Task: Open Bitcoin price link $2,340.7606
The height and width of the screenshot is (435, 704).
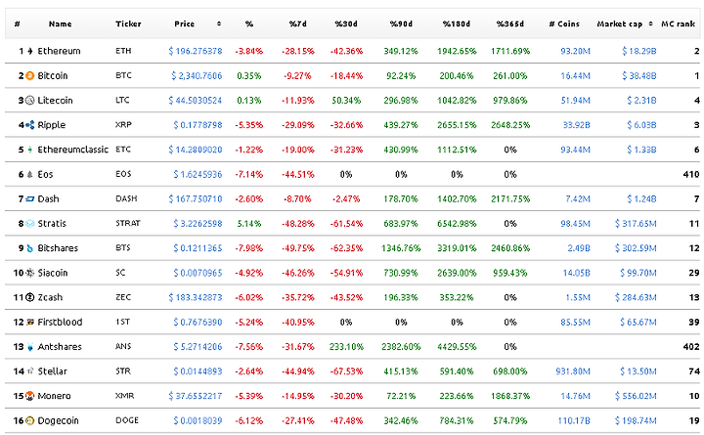Action: tap(197, 76)
